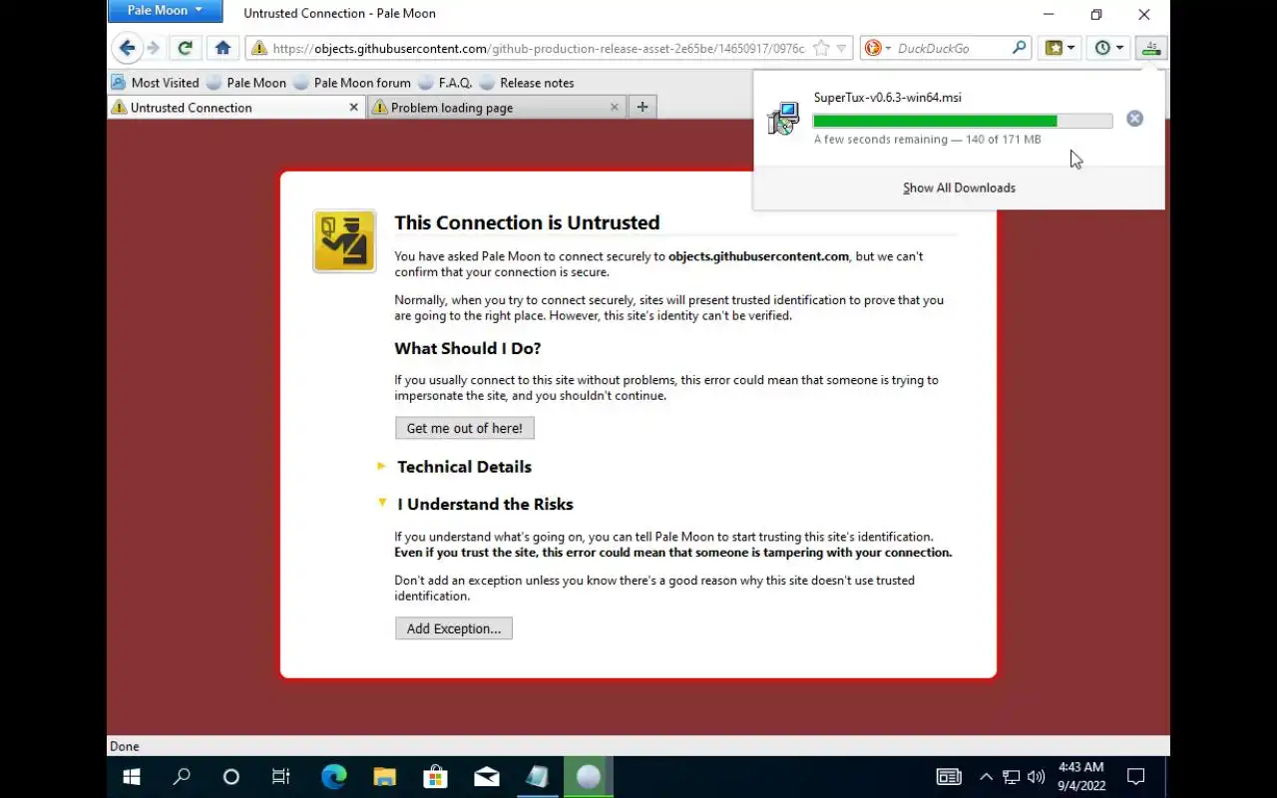Click the Forward navigation arrow

[x=154, y=48]
